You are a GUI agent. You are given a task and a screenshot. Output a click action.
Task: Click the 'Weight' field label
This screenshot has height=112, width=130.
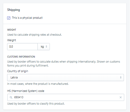(x=12, y=40)
